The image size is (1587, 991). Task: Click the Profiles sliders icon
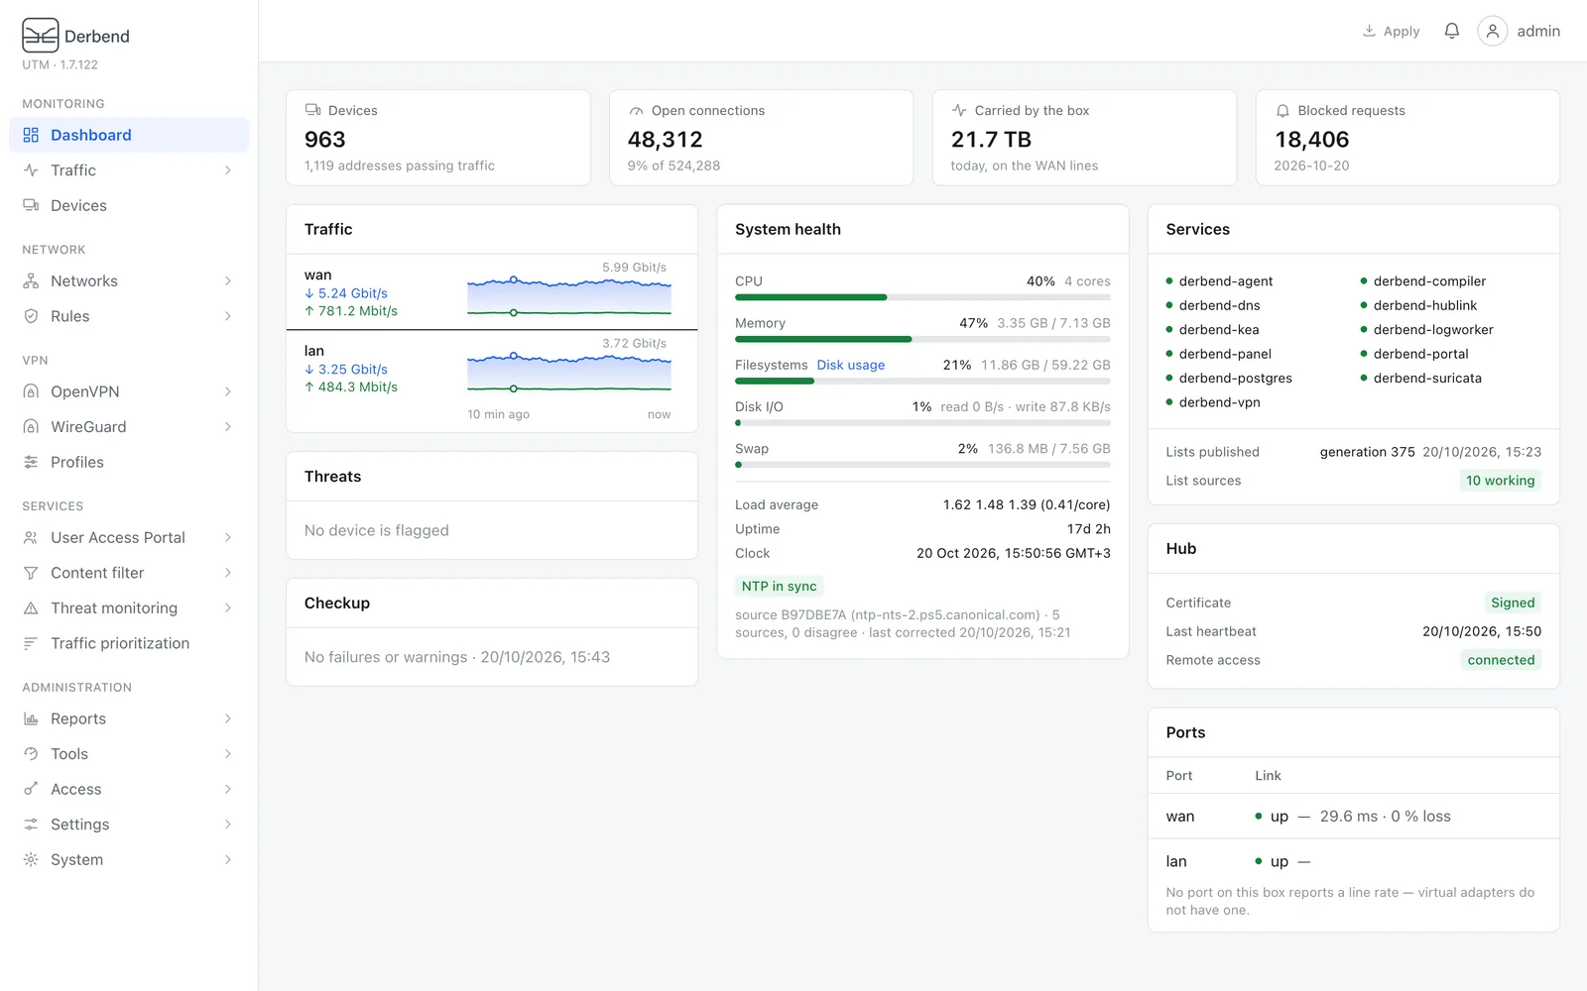(31, 462)
